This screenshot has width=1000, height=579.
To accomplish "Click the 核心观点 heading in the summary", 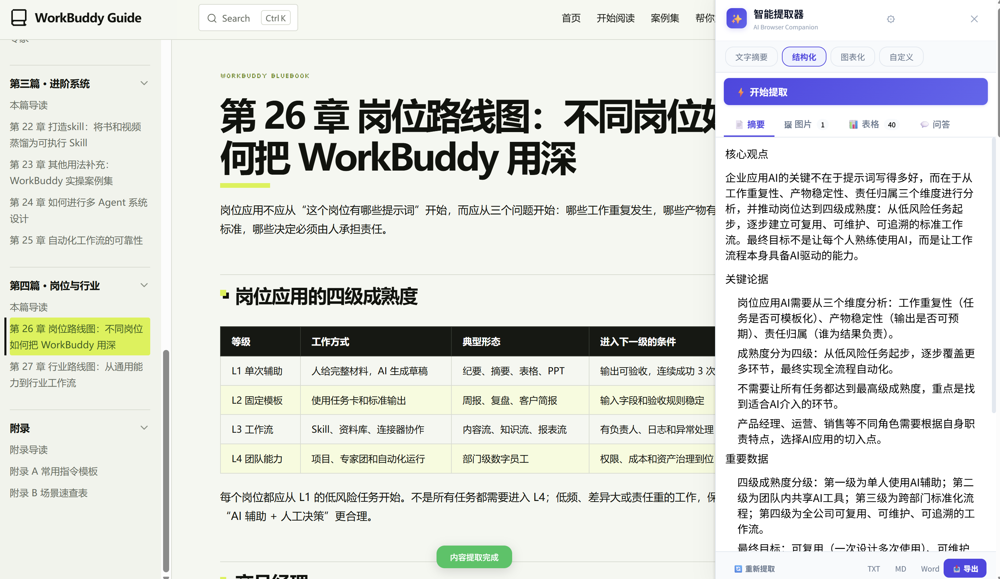I will (x=746, y=154).
